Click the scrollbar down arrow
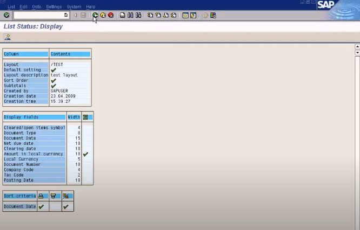Image resolution: width=360 pixels, height=230 pixels. (x=357, y=53)
